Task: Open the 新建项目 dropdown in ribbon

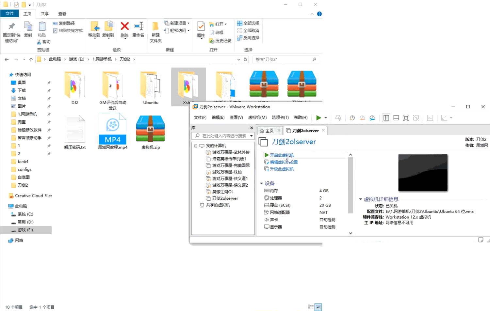Action: click(177, 23)
